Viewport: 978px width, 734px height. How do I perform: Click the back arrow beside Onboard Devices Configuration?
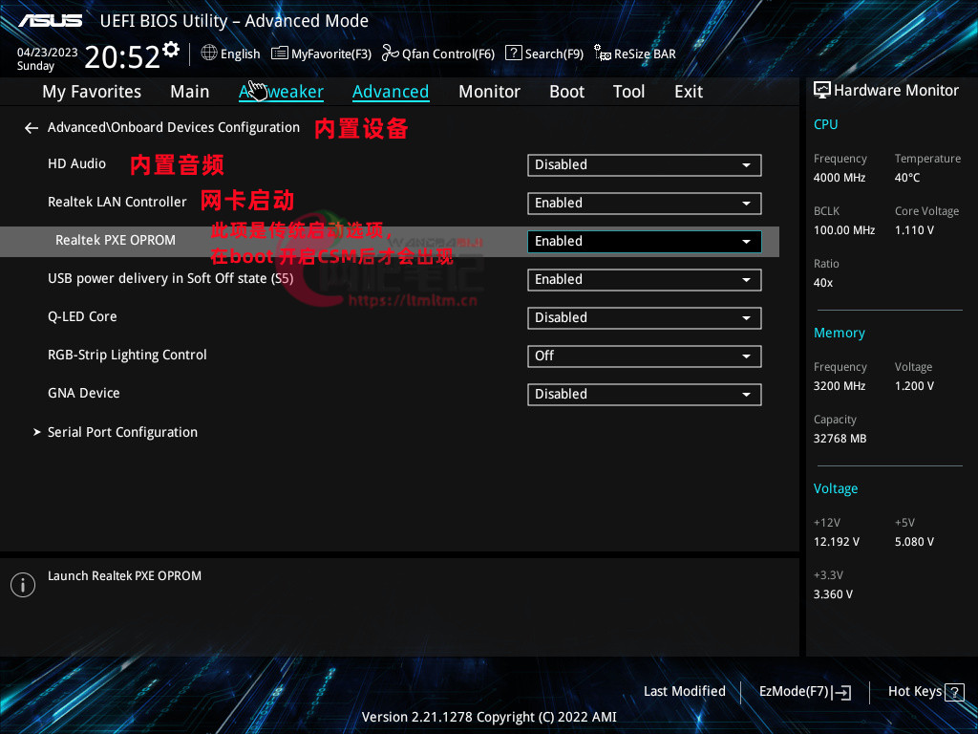(32, 128)
